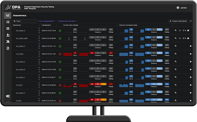Start scan for the 22:11:15 row
Viewport: 197px width, 122px height.
(x=191, y=46)
